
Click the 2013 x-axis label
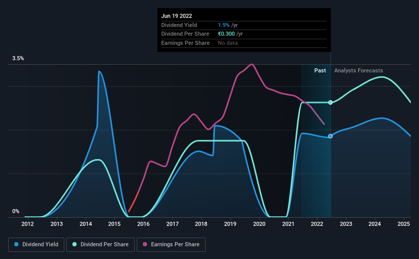pyautogui.click(x=57, y=224)
